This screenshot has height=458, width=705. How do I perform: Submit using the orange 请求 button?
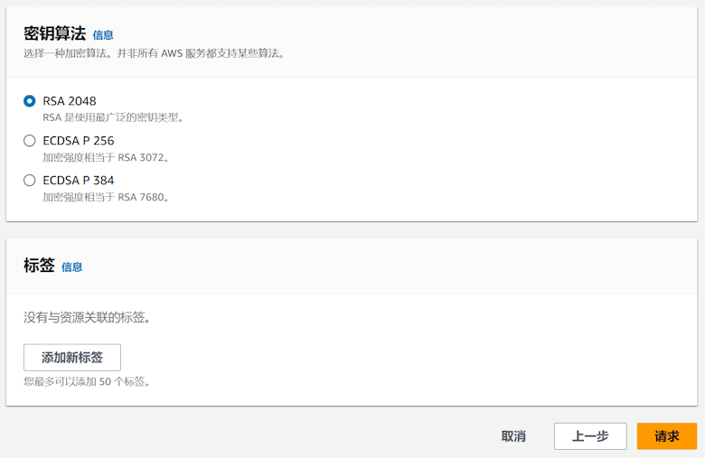[667, 436]
